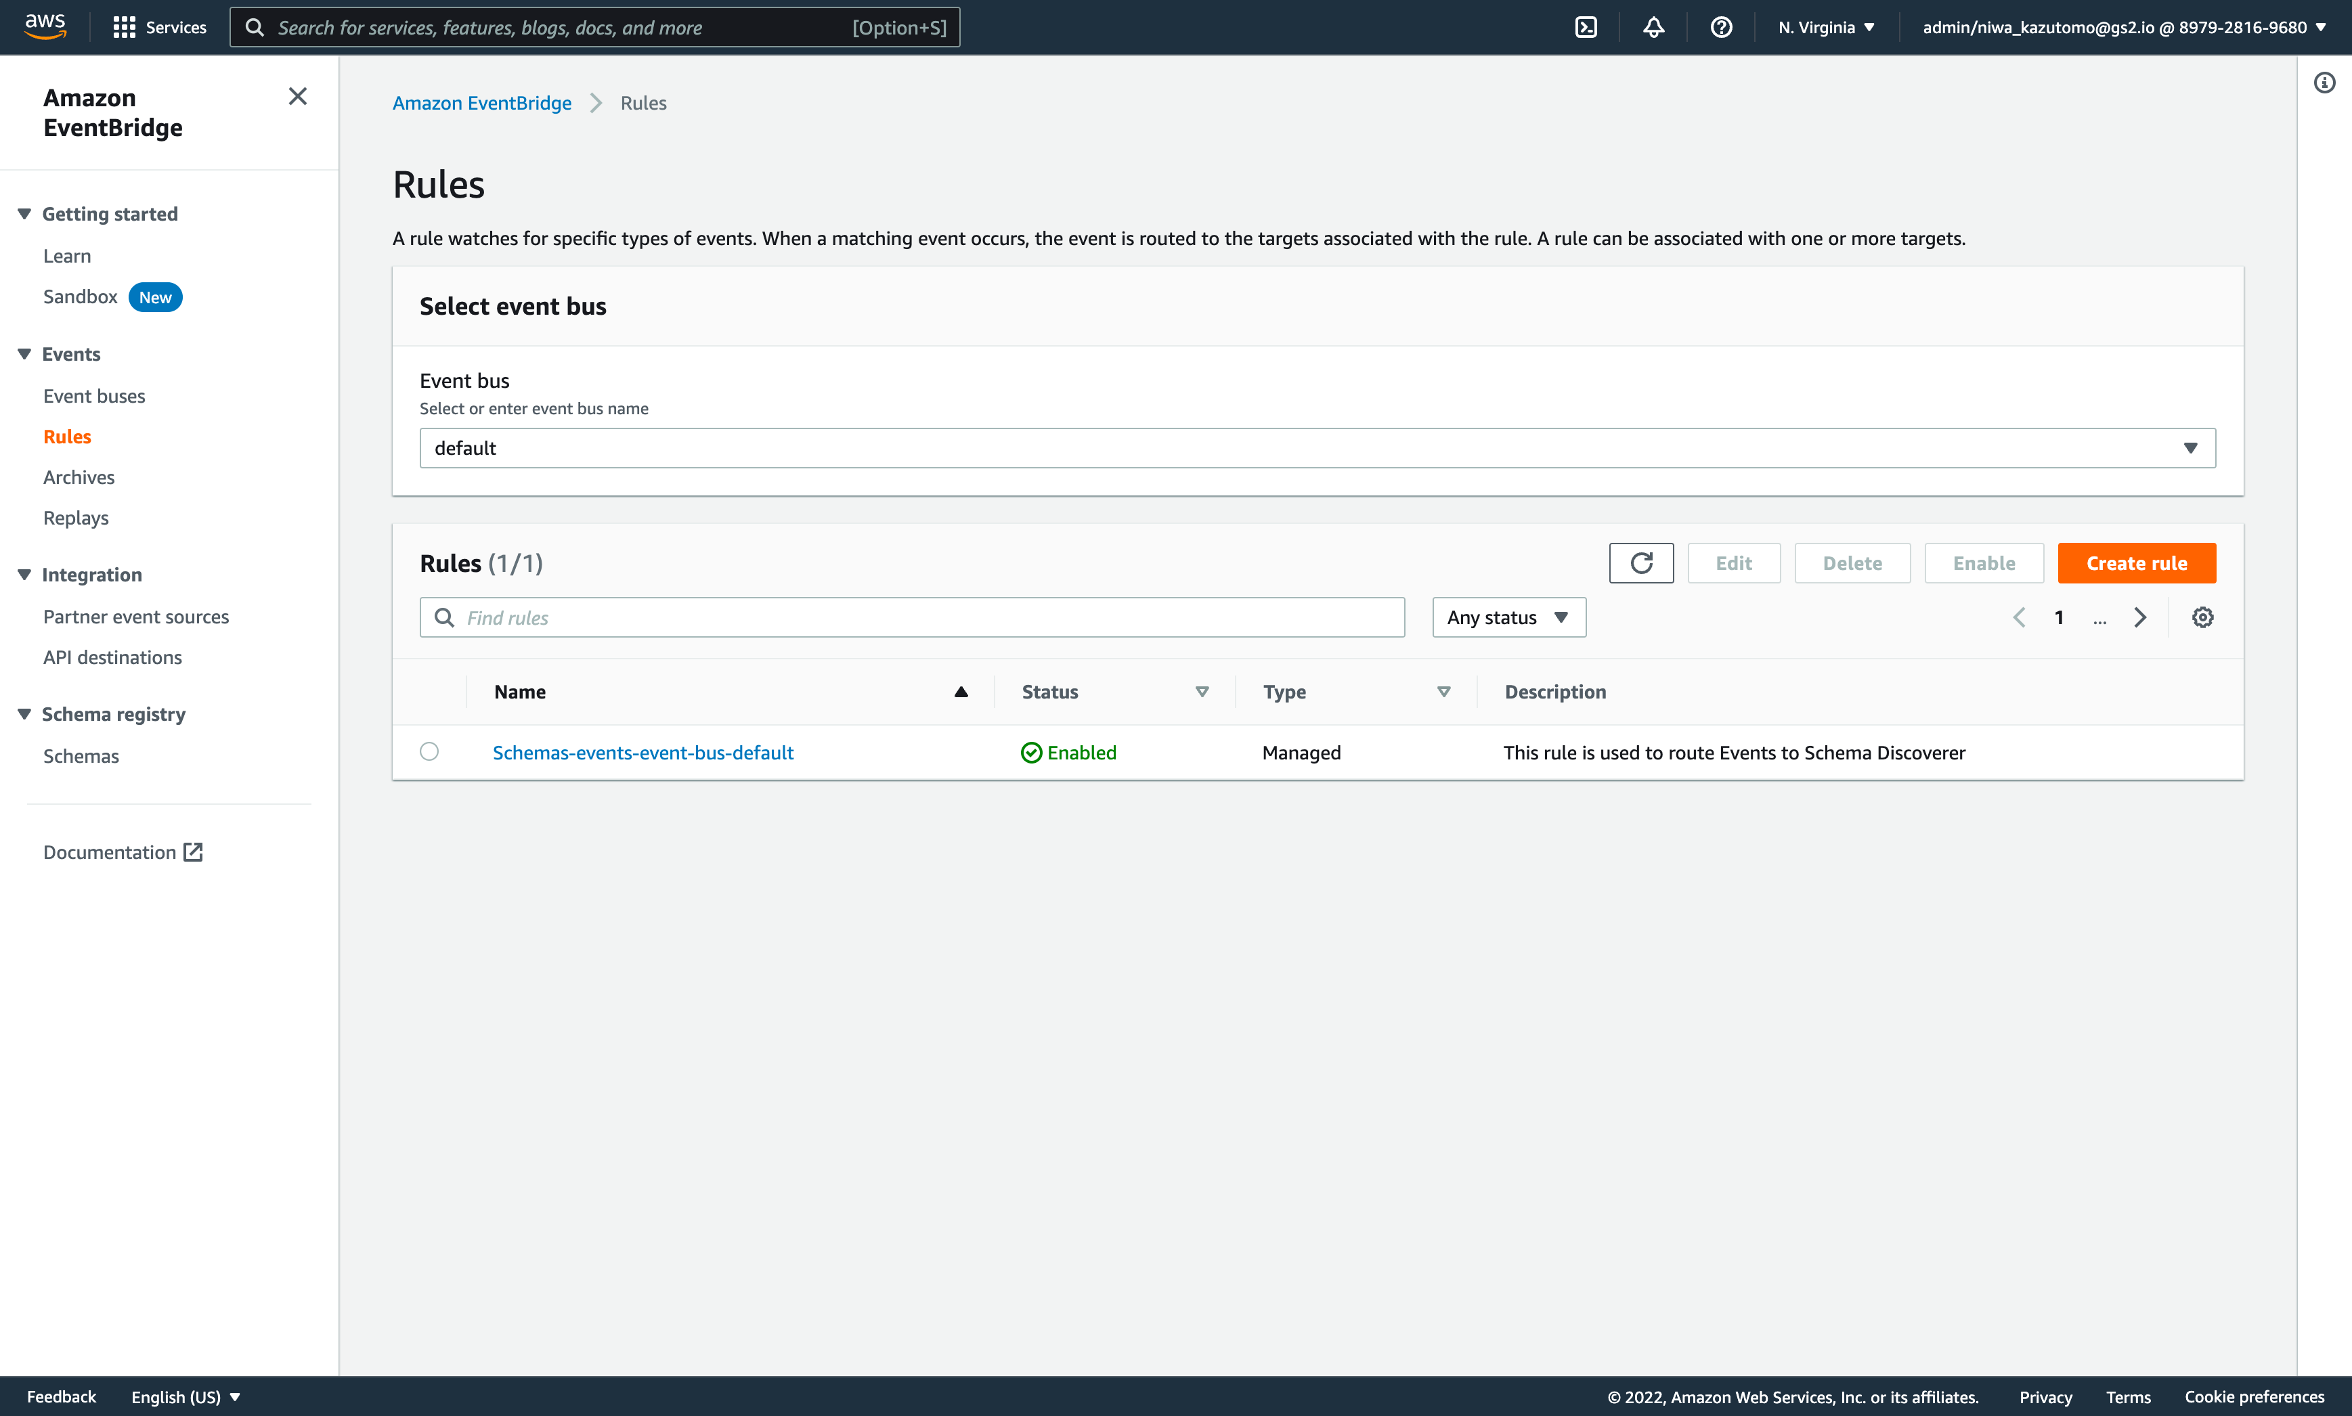Select page 1 in the rules pagination
Image resolution: width=2352 pixels, height=1416 pixels.
coord(2059,617)
